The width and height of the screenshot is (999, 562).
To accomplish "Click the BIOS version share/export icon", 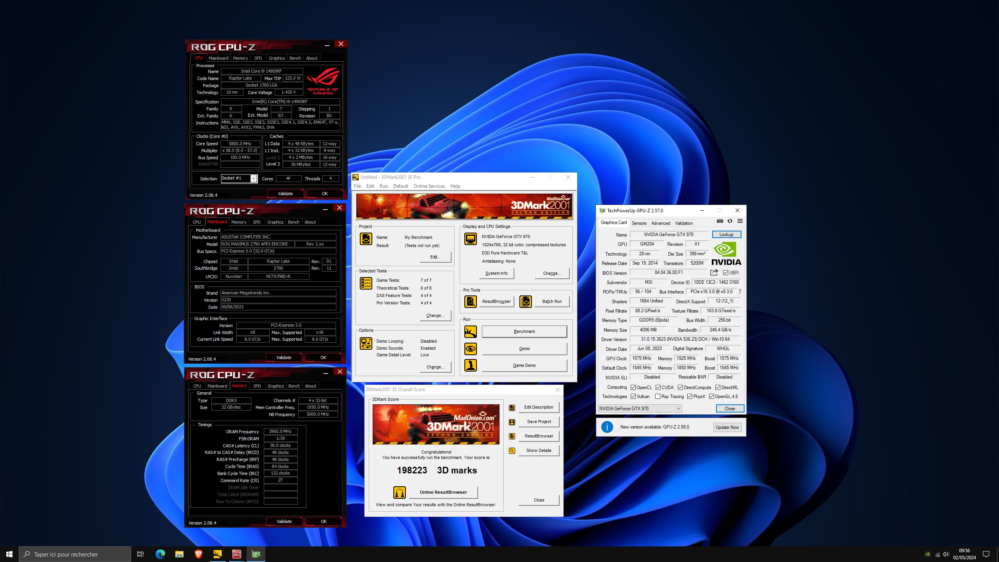I will (x=714, y=272).
